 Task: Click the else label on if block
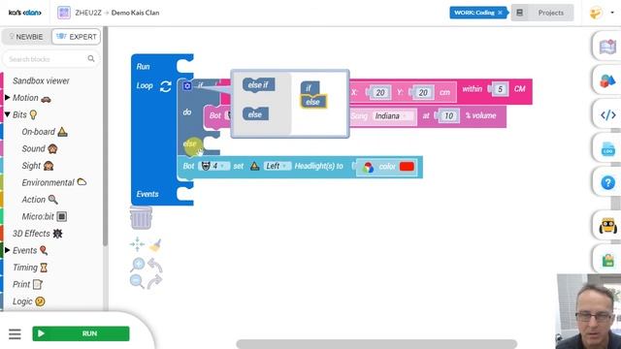[x=190, y=143]
